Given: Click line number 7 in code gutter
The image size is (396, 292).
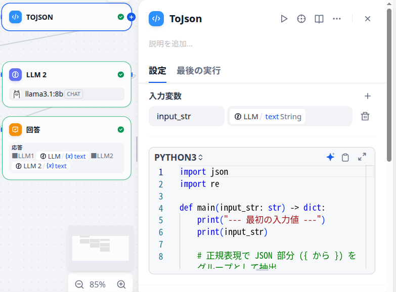Looking at the screenshot, I should pos(161,245).
